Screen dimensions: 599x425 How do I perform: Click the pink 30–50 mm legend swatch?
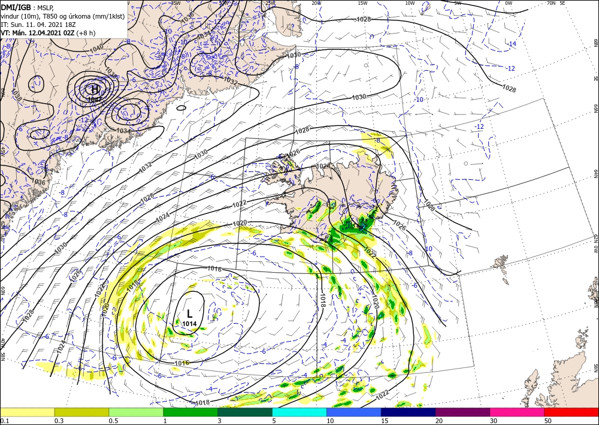(x=518, y=412)
